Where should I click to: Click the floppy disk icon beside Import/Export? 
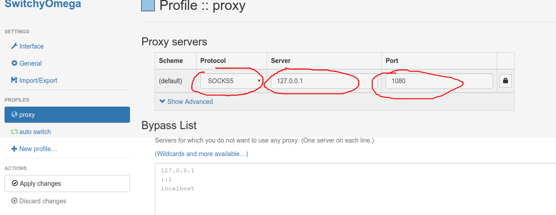pos(14,80)
